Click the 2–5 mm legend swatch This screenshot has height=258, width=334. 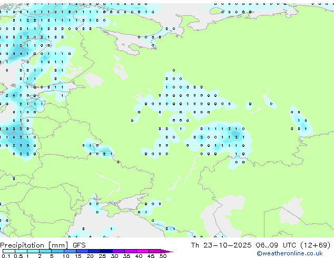pyautogui.click(x=45, y=251)
